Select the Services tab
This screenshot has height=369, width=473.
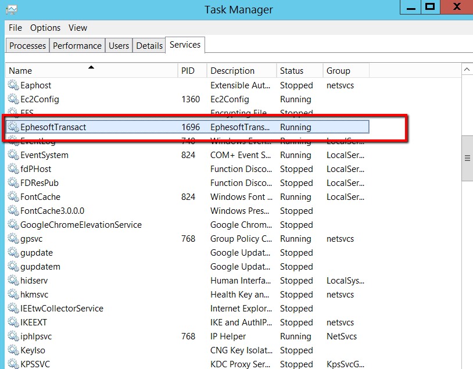coord(185,45)
